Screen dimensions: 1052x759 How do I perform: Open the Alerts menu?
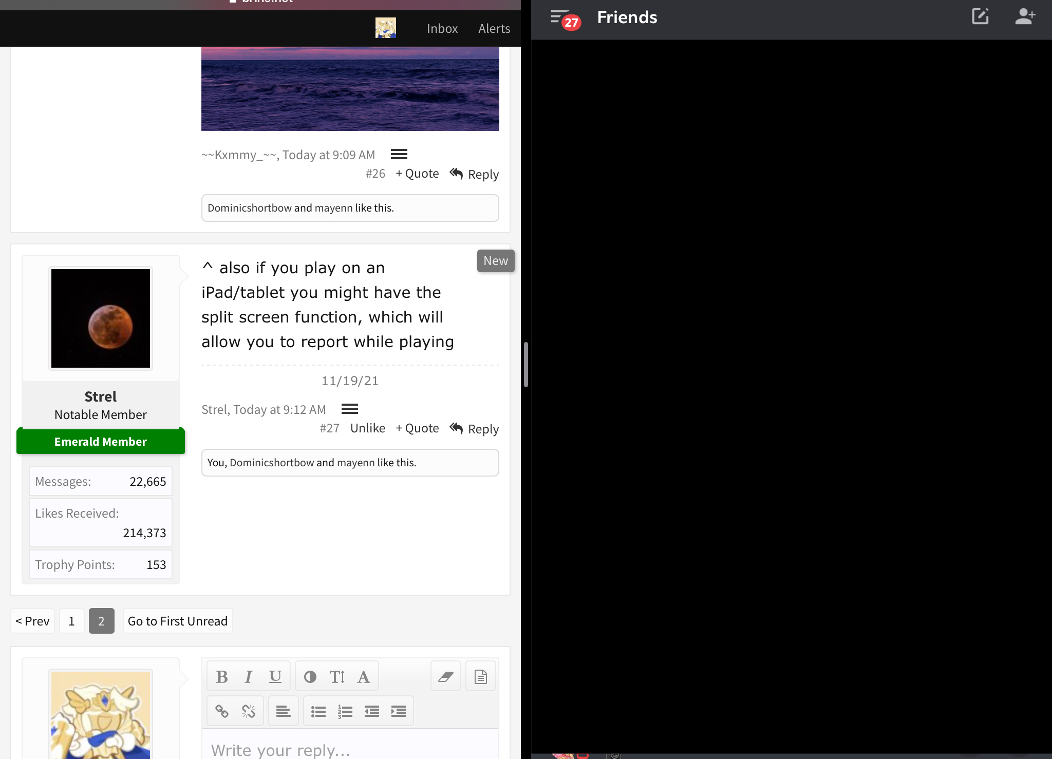click(494, 29)
